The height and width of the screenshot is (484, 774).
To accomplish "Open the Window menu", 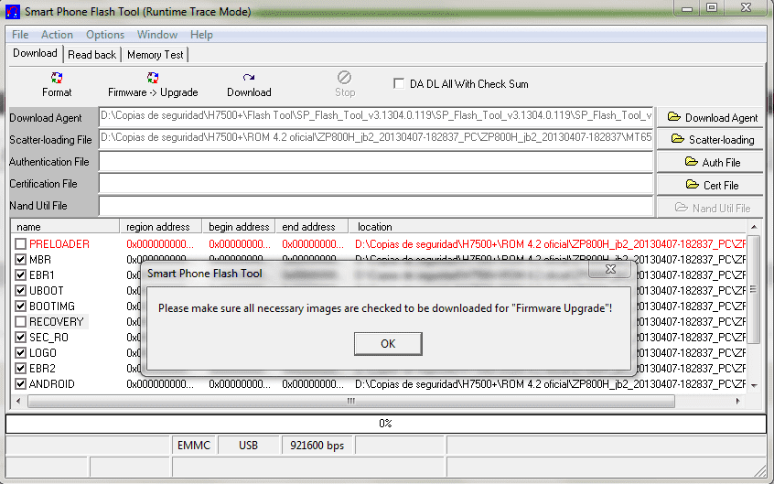I will [157, 35].
